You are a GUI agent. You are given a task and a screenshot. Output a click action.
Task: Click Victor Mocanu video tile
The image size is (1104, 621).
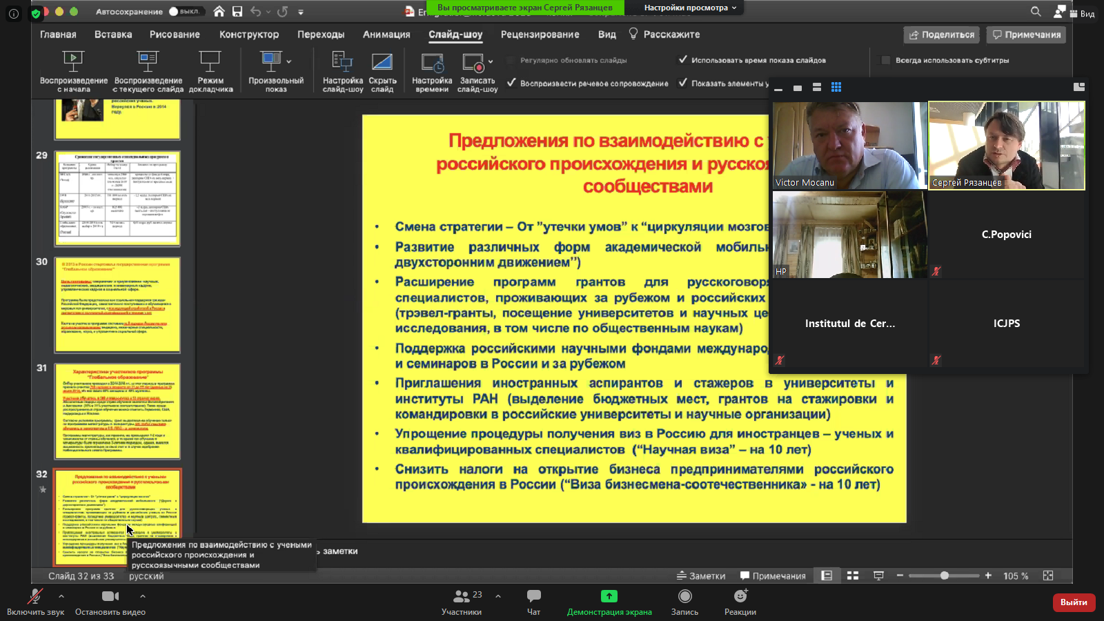coord(849,146)
